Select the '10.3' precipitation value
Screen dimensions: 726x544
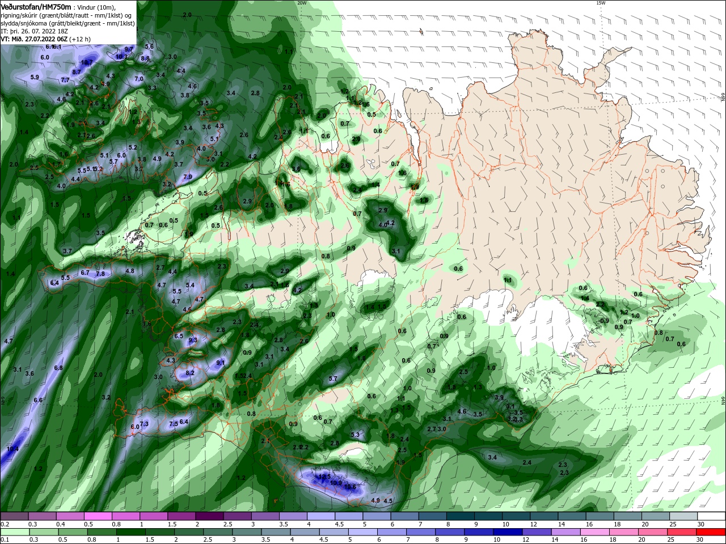121,57
